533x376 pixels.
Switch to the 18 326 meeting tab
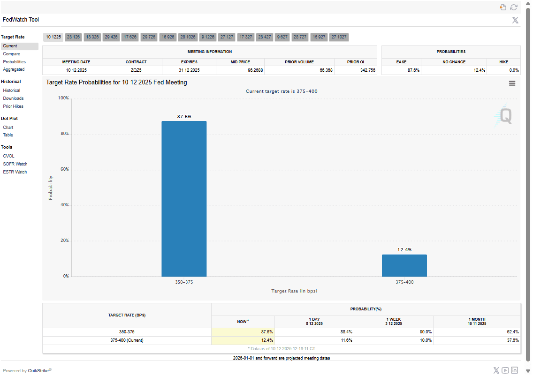92,37
